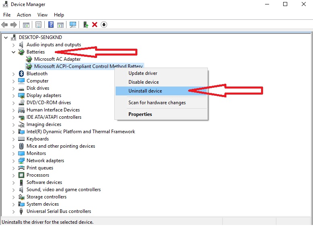Select the Computer tree label

(x=37, y=81)
